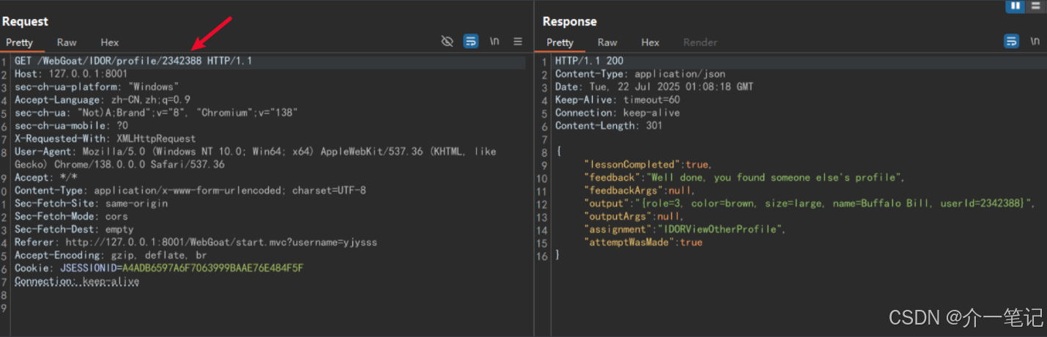
Task: Click the Cookie JSESSIONID value line
Action: (159, 268)
